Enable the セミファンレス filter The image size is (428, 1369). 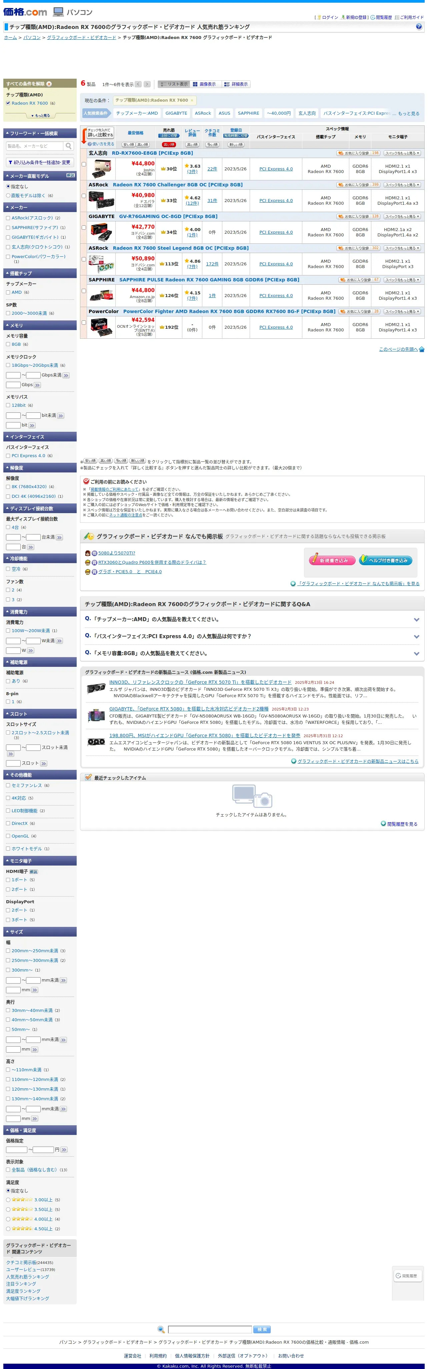click(8, 786)
